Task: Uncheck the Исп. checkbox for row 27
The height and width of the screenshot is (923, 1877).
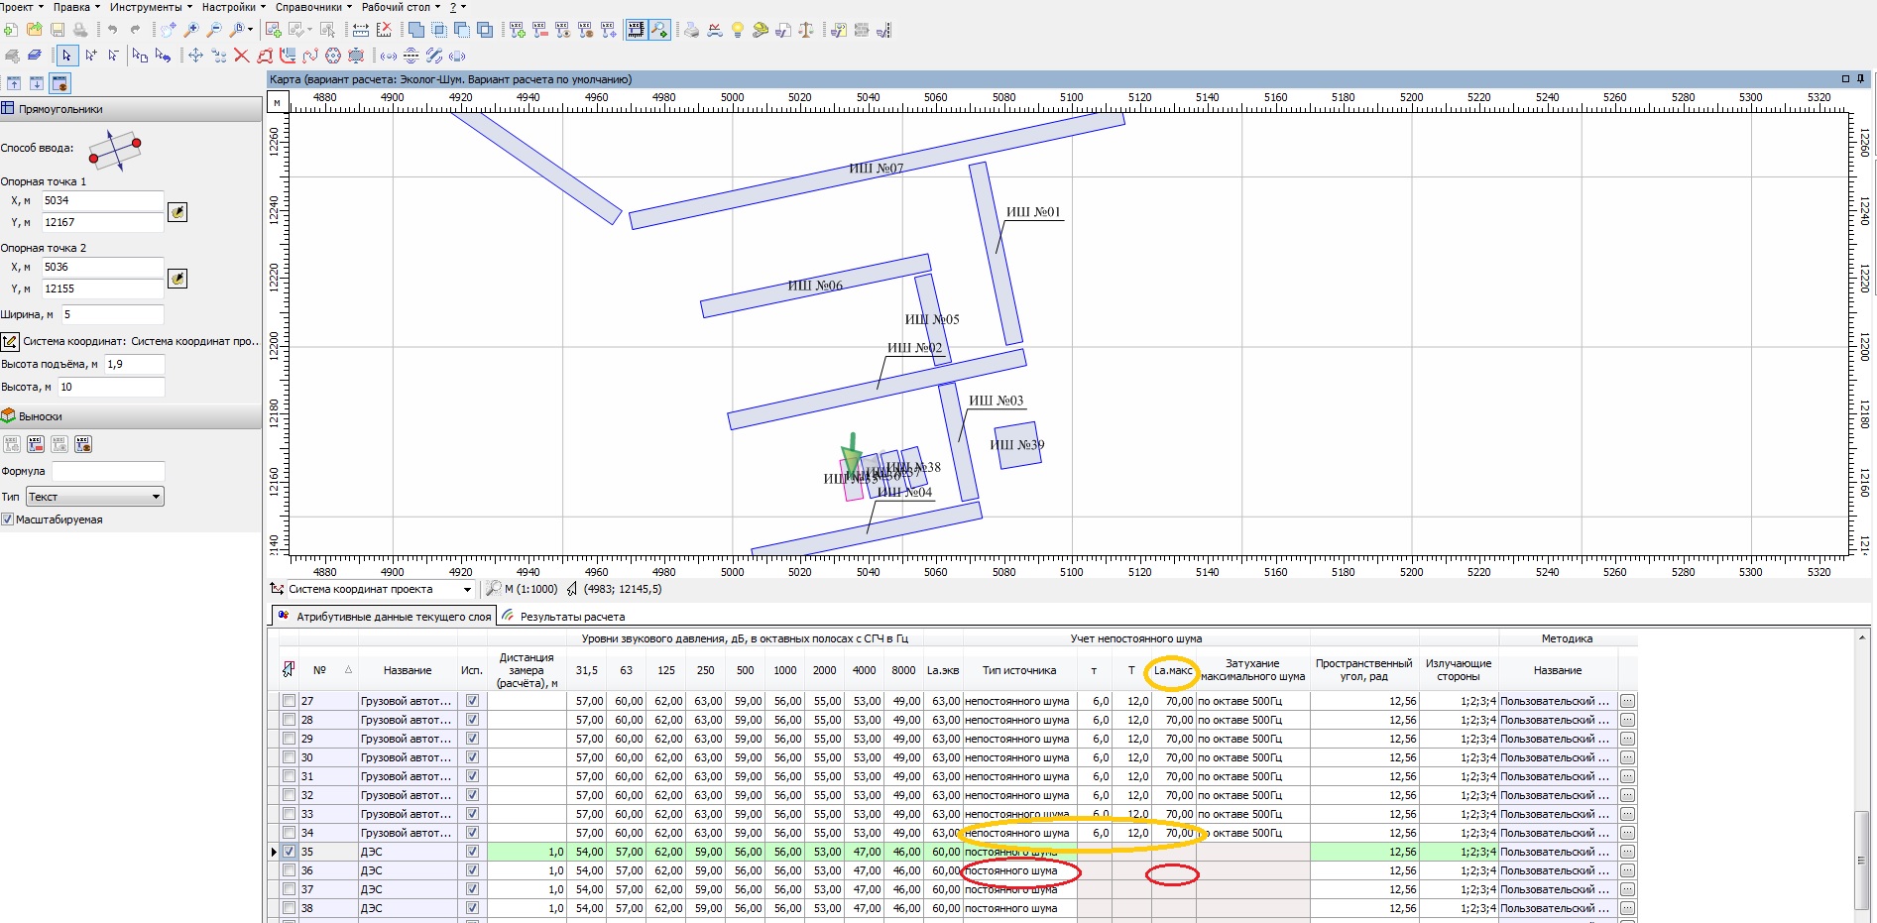Action: (472, 701)
